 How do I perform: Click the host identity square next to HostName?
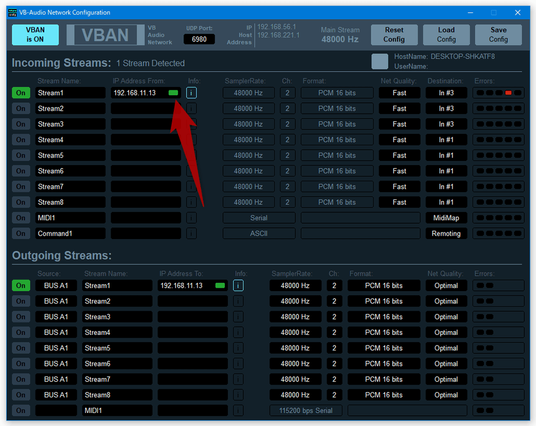click(x=379, y=61)
